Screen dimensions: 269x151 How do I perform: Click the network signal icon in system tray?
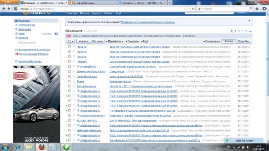pyautogui.click(x=239, y=147)
